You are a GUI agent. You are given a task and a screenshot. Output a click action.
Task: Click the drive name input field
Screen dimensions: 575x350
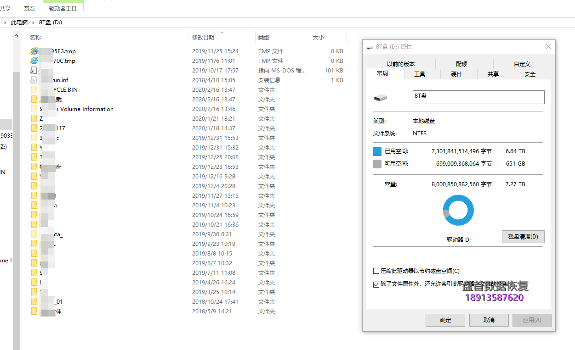(x=478, y=97)
